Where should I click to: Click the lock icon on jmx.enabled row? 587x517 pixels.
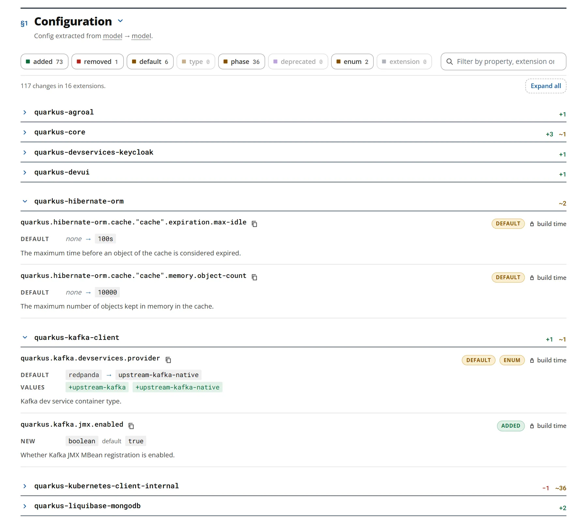click(x=532, y=426)
